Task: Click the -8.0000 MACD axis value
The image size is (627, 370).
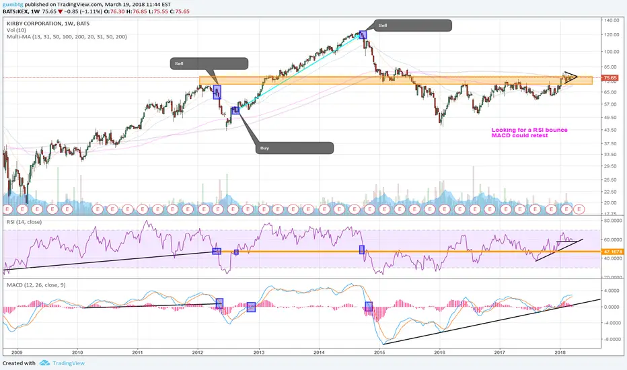Action: (x=612, y=339)
